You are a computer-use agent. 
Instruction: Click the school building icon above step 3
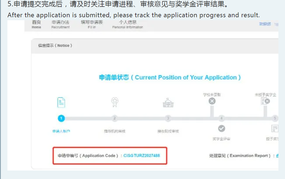point(168,103)
